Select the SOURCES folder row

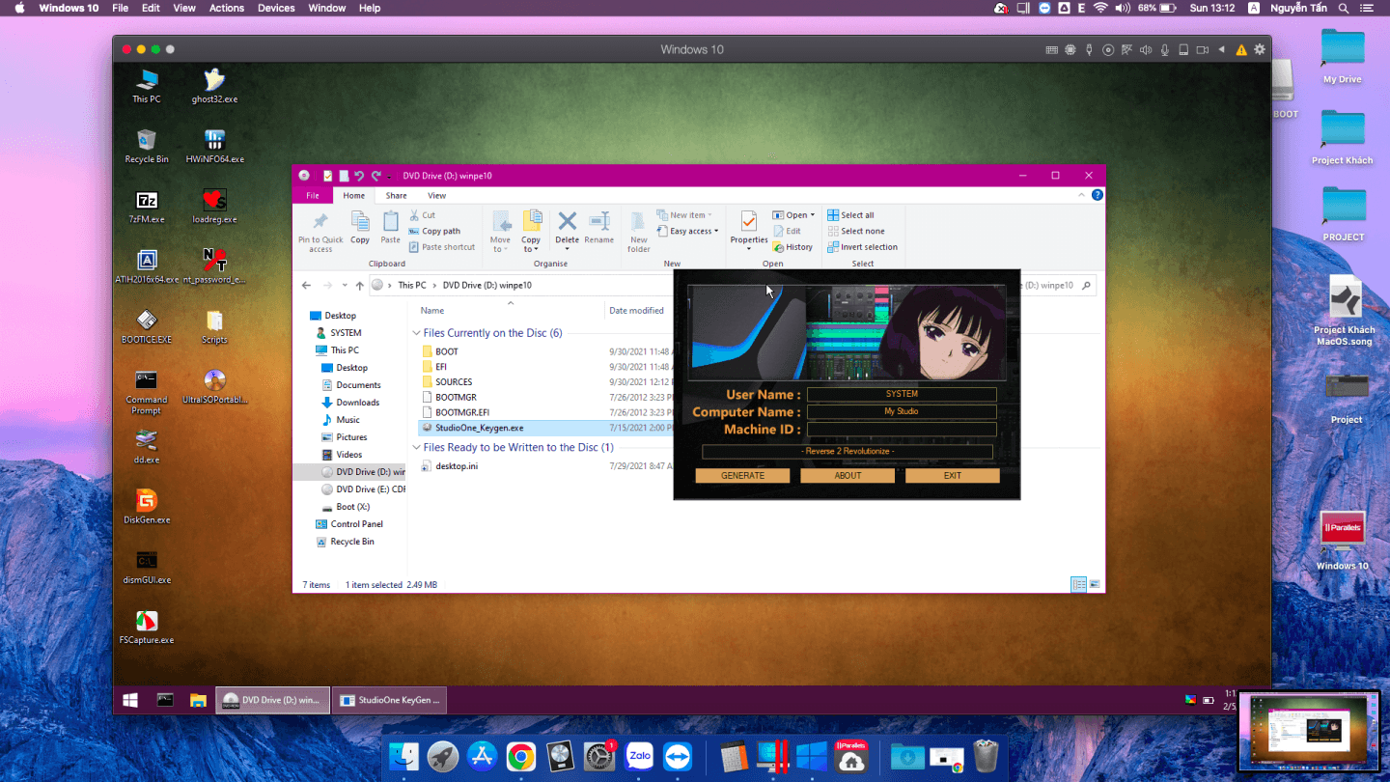point(546,382)
